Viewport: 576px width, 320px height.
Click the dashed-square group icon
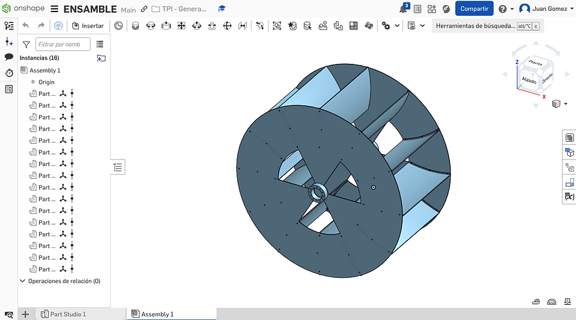tap(277, 26)
